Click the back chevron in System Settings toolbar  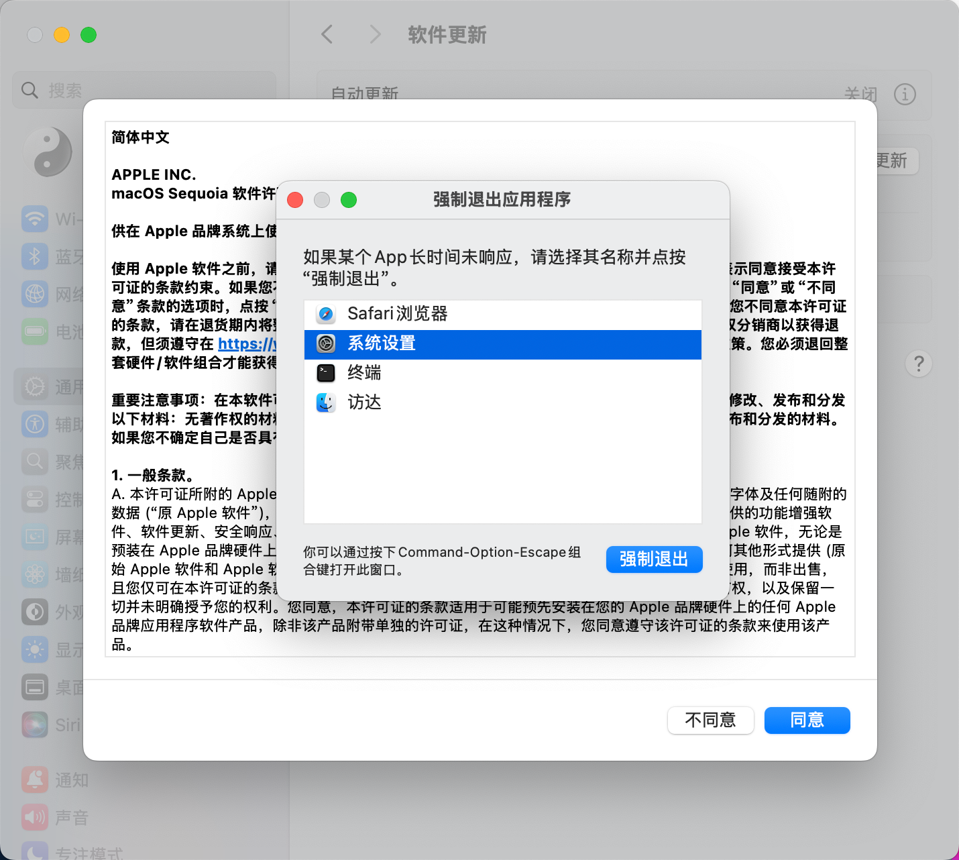pyautogui.click(x=327, y=34)
